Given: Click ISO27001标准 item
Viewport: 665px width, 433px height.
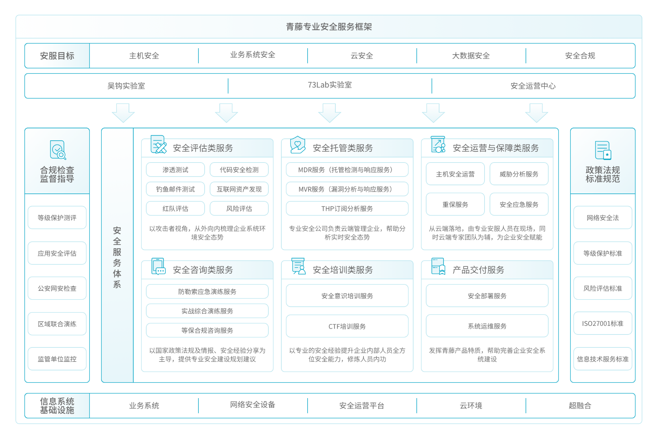Looking at the screenshot, I should 603,324.
